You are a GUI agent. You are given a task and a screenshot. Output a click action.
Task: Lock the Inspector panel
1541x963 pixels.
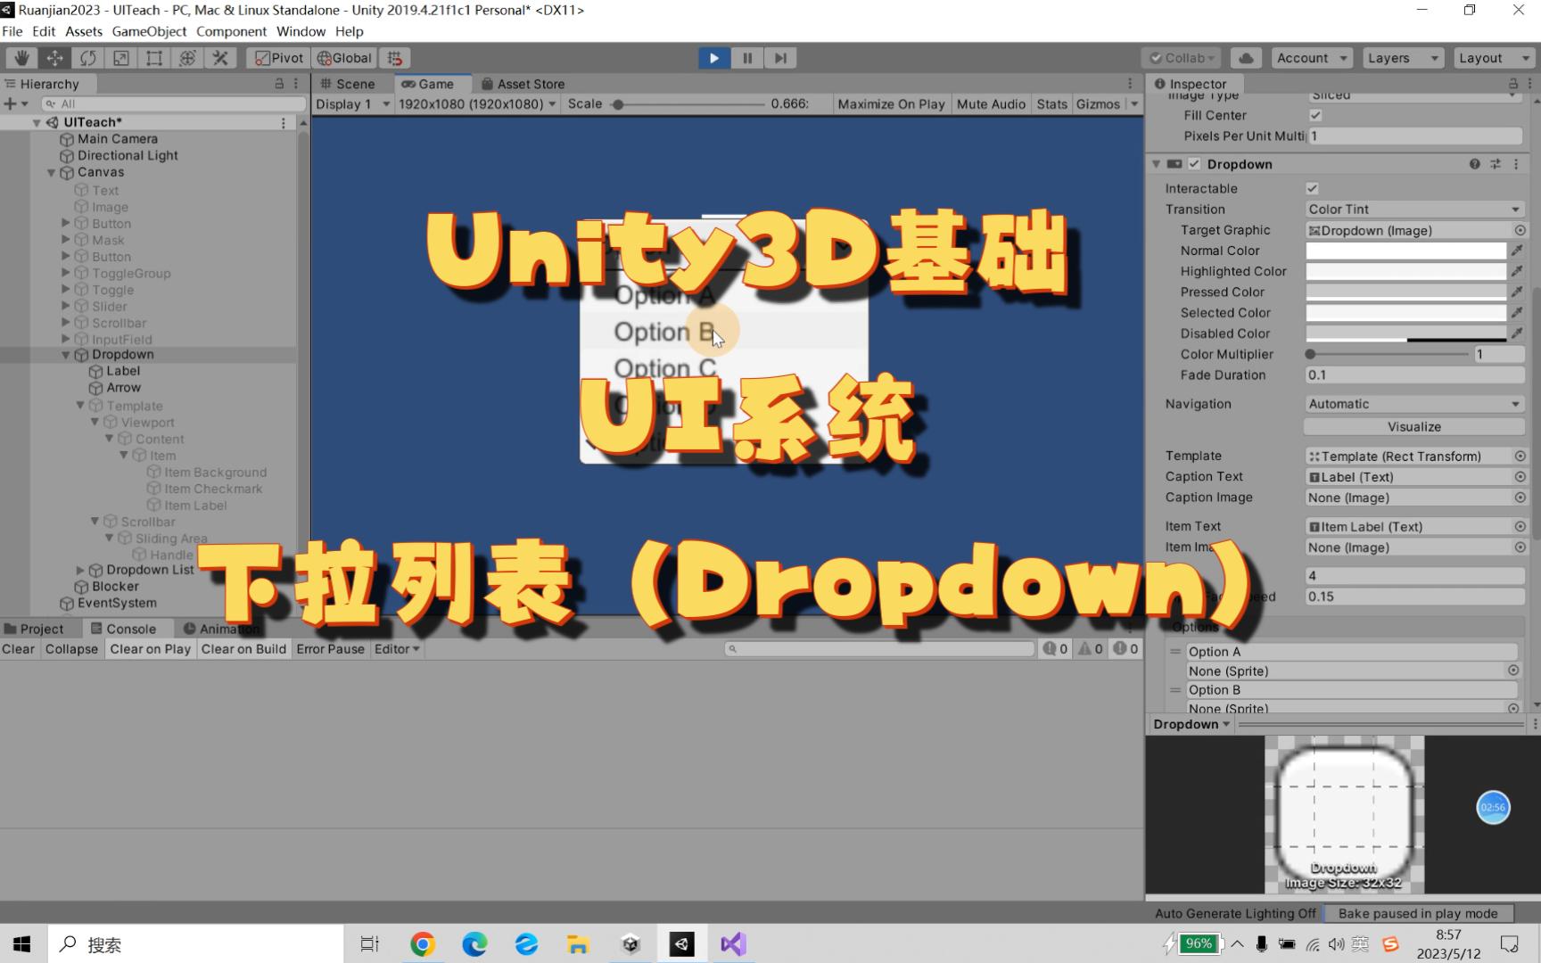click(x=1512, y=83)
